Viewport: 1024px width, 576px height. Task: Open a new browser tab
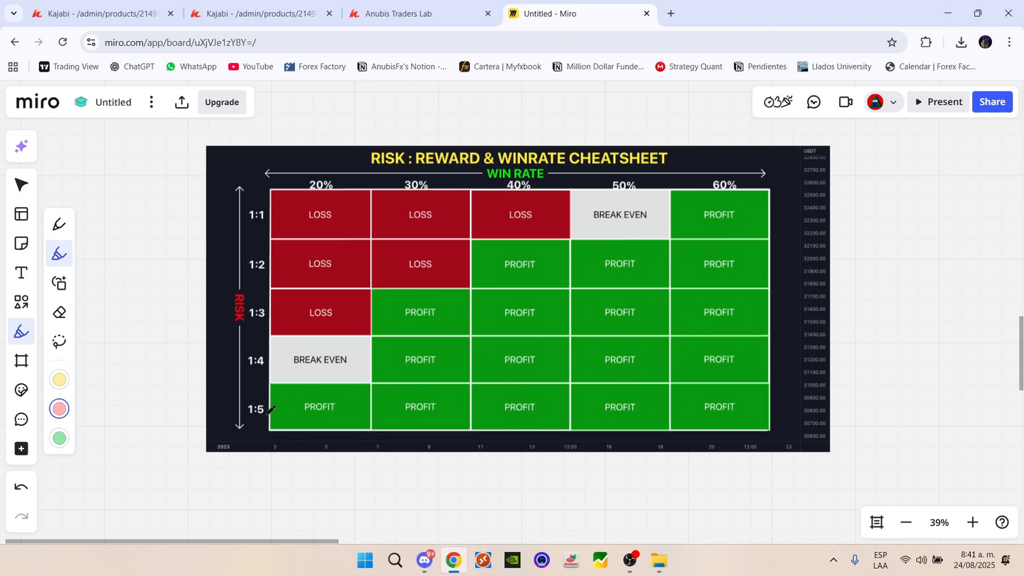[x=670, y=13]
